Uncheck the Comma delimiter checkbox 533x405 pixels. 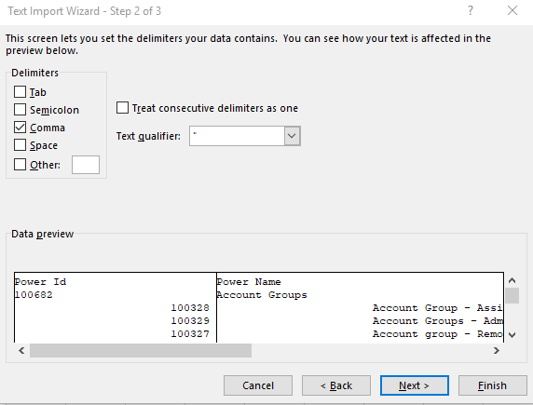[x=20, y=127]
